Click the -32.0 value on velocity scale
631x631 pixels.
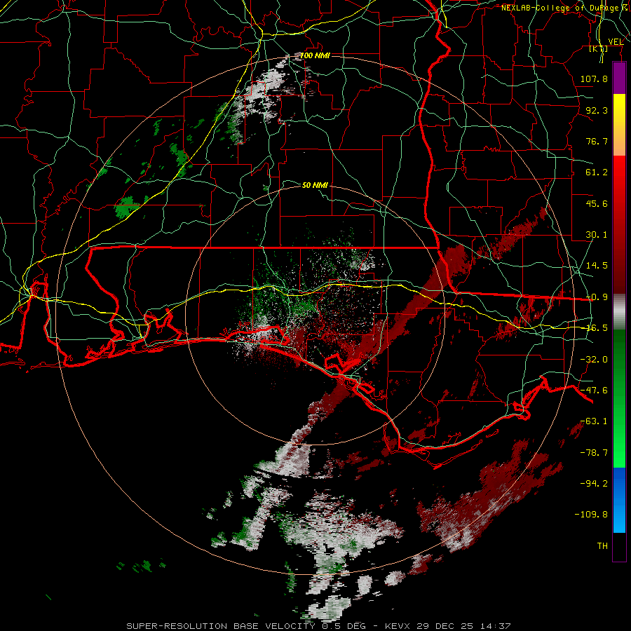click(594, 360)
